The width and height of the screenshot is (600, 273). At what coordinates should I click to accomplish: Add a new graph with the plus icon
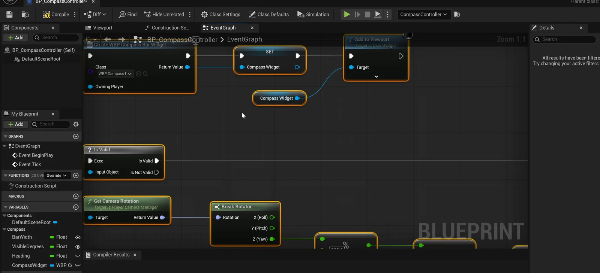tap(76, 136)
